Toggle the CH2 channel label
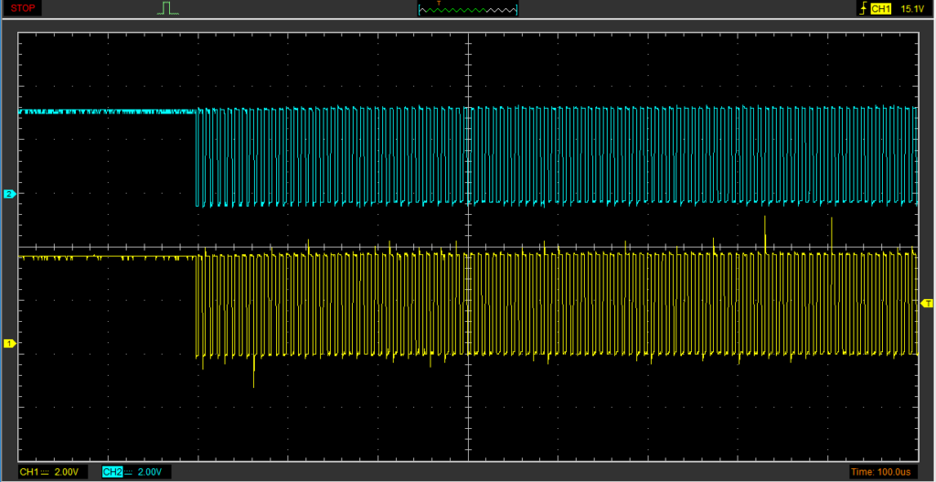The width and height of the screenshot is (936, 482). pyautogui.click(x=112, y=472)
